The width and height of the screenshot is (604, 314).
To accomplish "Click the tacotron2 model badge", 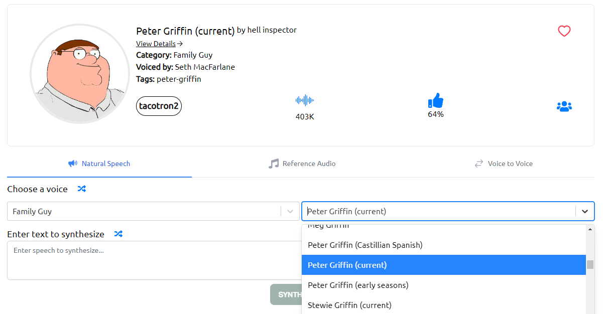I will pyautogui.click(x=159, y=106).
